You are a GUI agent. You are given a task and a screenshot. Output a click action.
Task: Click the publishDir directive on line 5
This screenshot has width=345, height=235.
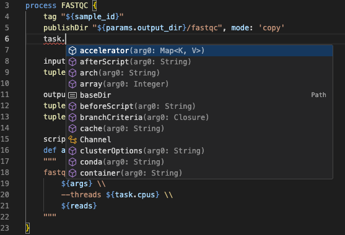66,28
